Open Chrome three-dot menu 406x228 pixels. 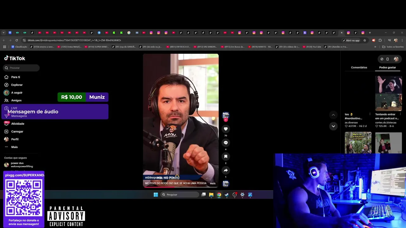tap(402, 40)
